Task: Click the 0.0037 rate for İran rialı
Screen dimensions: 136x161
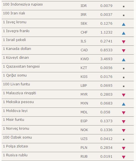Action: coord(106,14)
